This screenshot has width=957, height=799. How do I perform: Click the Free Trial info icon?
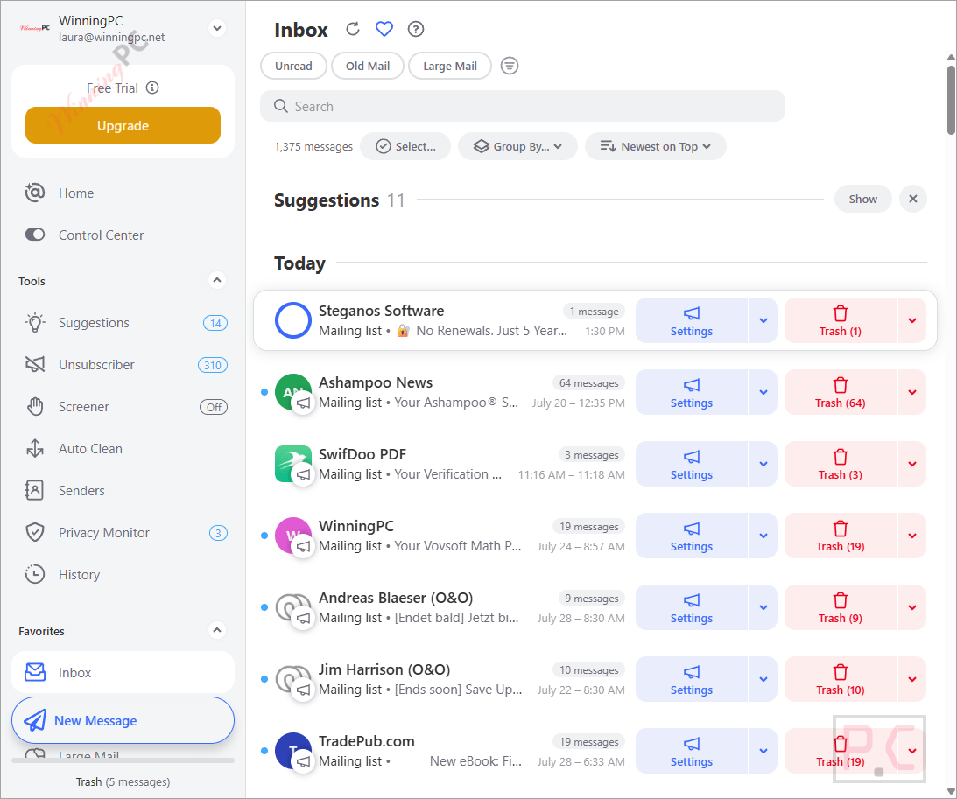152,88
